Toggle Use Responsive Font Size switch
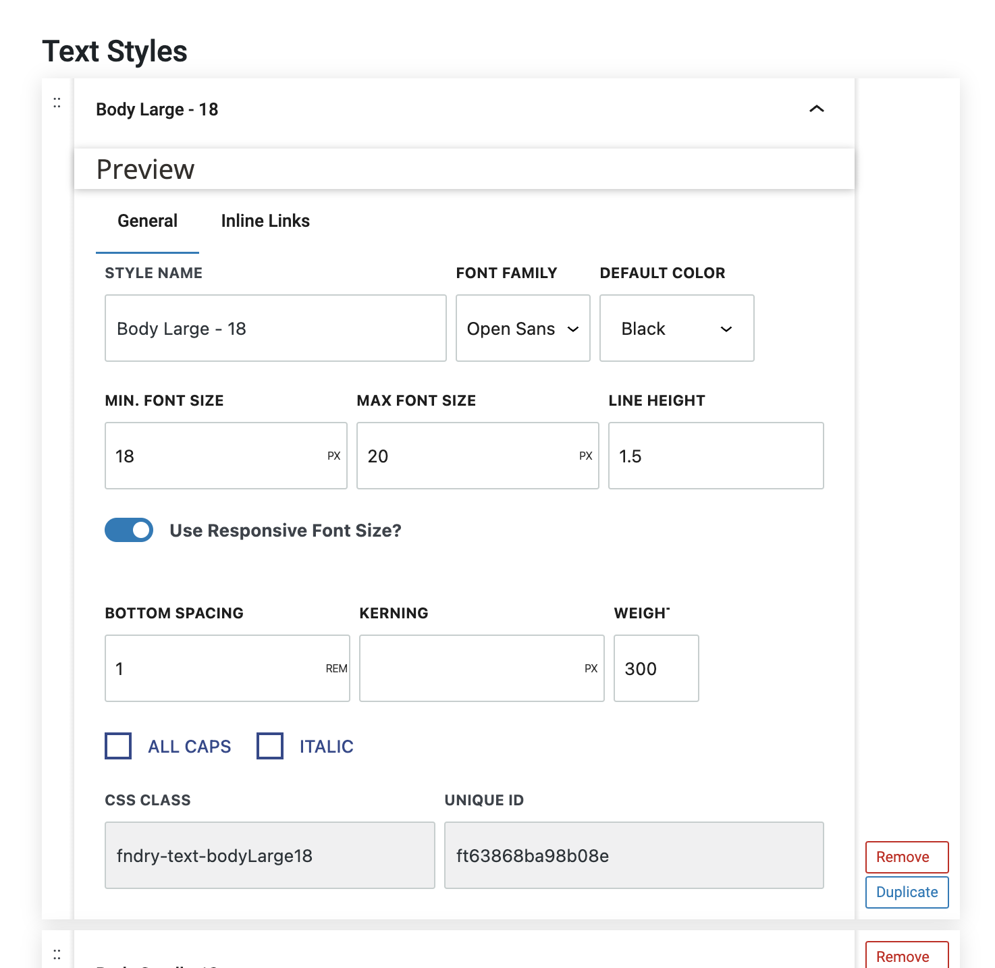This screenshot has width=995, height=968. click(129, 530)
